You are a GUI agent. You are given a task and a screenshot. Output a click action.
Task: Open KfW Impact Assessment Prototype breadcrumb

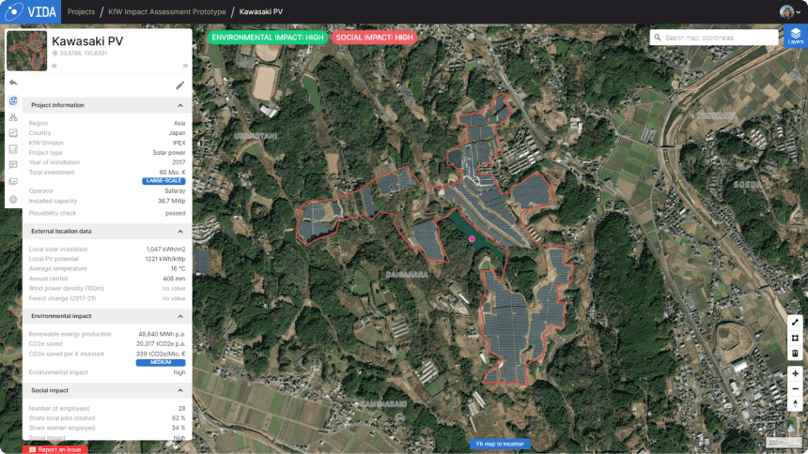click(165, 12)
